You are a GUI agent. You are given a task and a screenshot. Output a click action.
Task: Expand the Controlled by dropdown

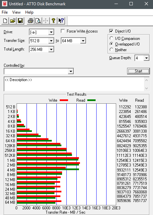71,71
